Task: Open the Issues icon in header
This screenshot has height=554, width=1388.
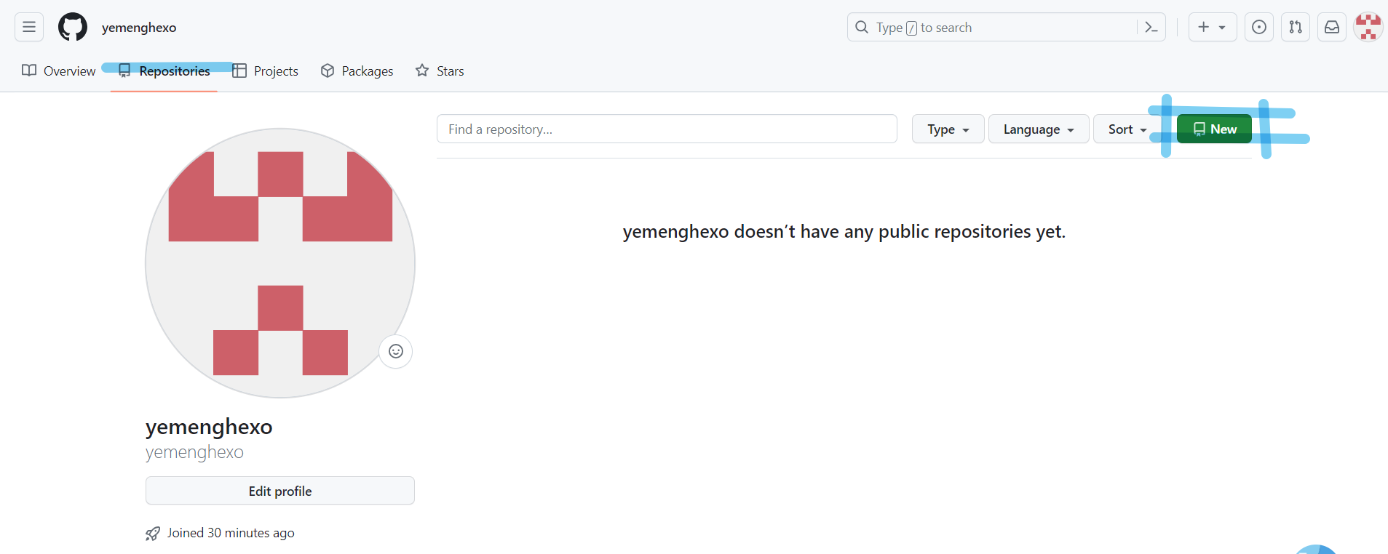Action: pyautogui.click(x=1259, y=28)
